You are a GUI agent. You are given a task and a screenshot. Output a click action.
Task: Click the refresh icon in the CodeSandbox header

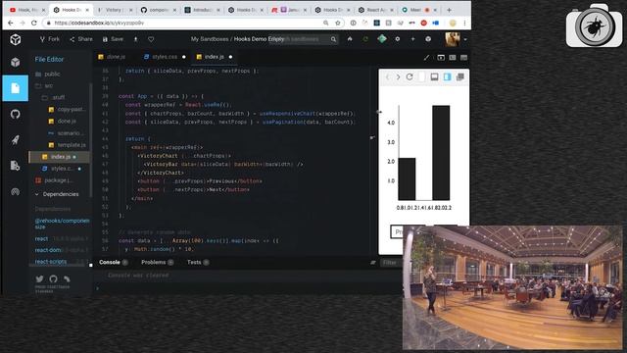365,39
